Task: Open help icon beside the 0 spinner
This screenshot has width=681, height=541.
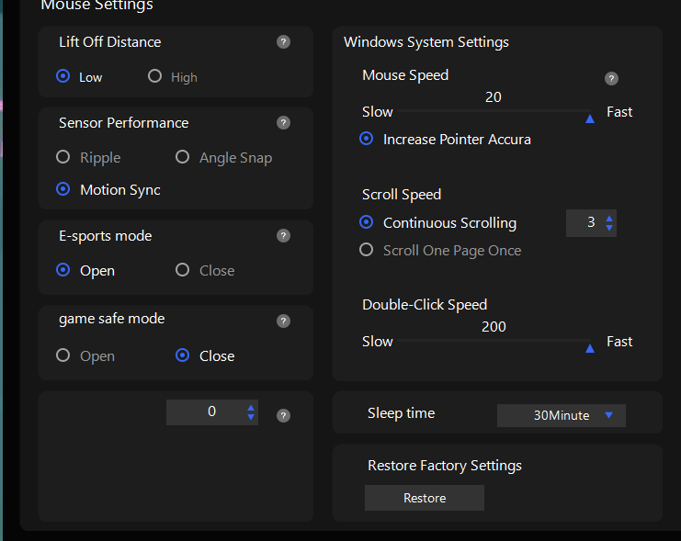Action: tap(283, 415)
